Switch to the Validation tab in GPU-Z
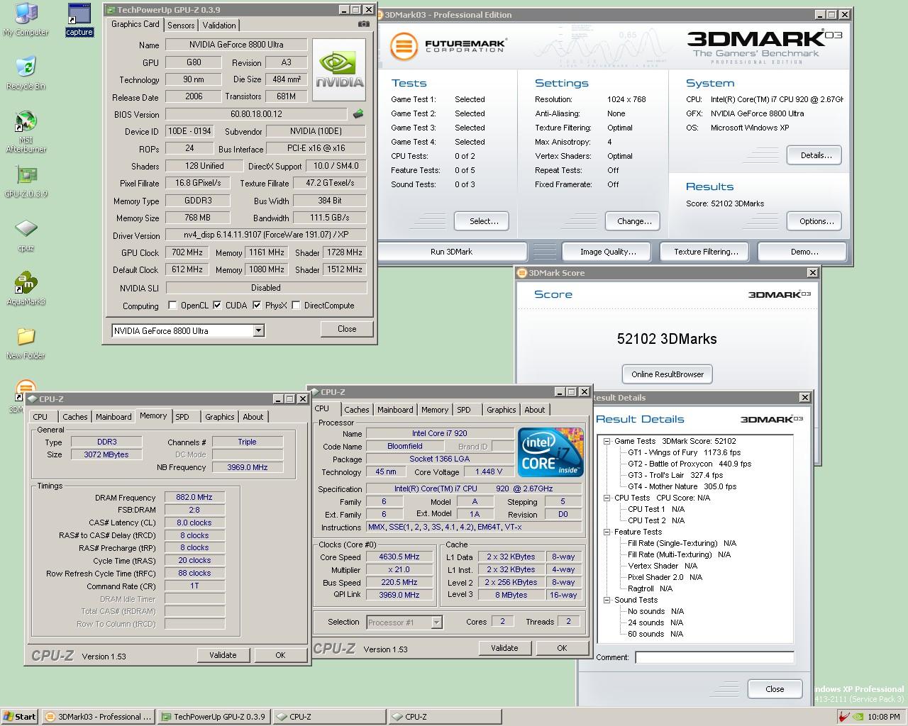908x726 pixels. tap(219, 25)
